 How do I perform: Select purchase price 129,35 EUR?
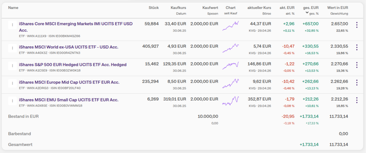click(175, 64)
